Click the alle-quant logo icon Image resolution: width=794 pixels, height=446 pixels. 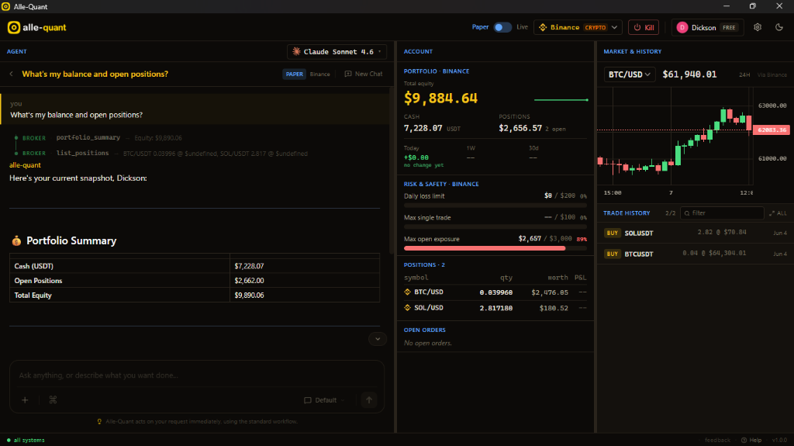14,27
